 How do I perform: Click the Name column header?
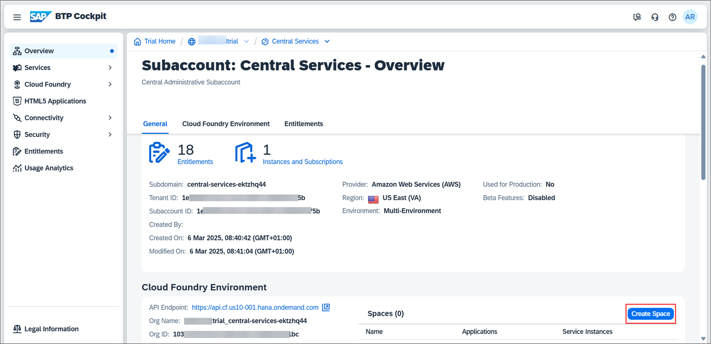(374, 332)
